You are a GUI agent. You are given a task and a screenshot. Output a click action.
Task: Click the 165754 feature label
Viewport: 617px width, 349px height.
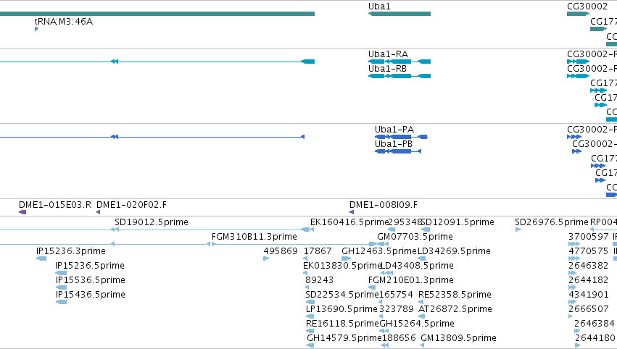tap(396, 295)
